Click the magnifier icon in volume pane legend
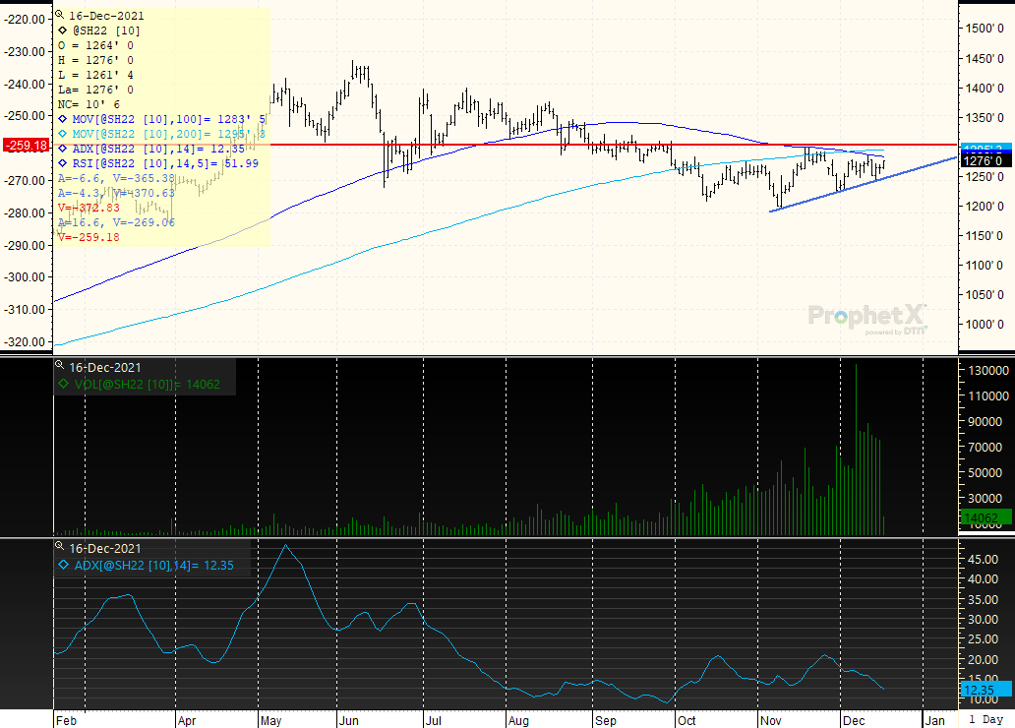 pos(59,368)
